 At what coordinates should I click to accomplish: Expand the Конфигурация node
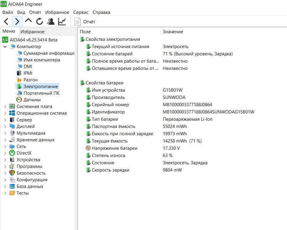click(5, 180)
